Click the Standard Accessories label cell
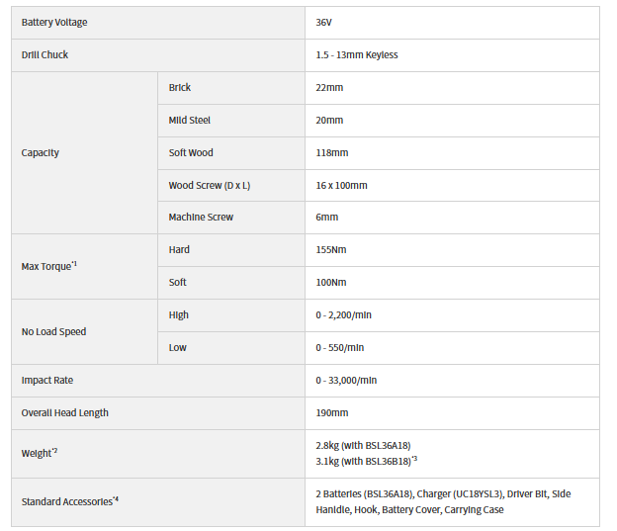 158,502
